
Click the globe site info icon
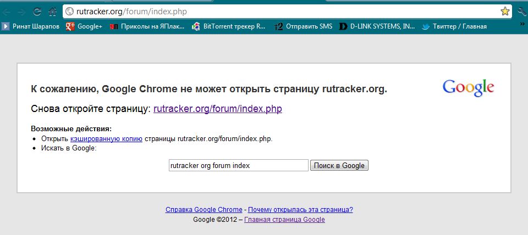pos(69,12)
